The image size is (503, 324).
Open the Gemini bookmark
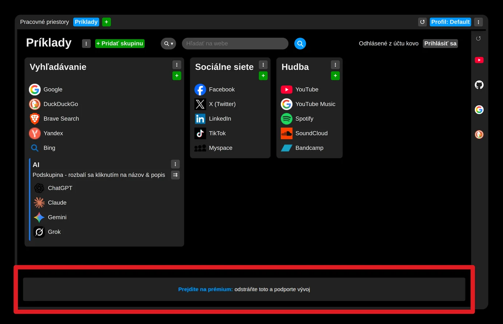50,217
